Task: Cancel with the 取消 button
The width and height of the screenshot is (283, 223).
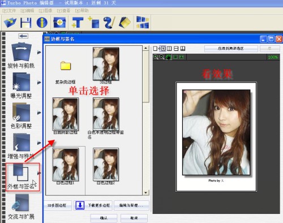Action: click(134, 218)
